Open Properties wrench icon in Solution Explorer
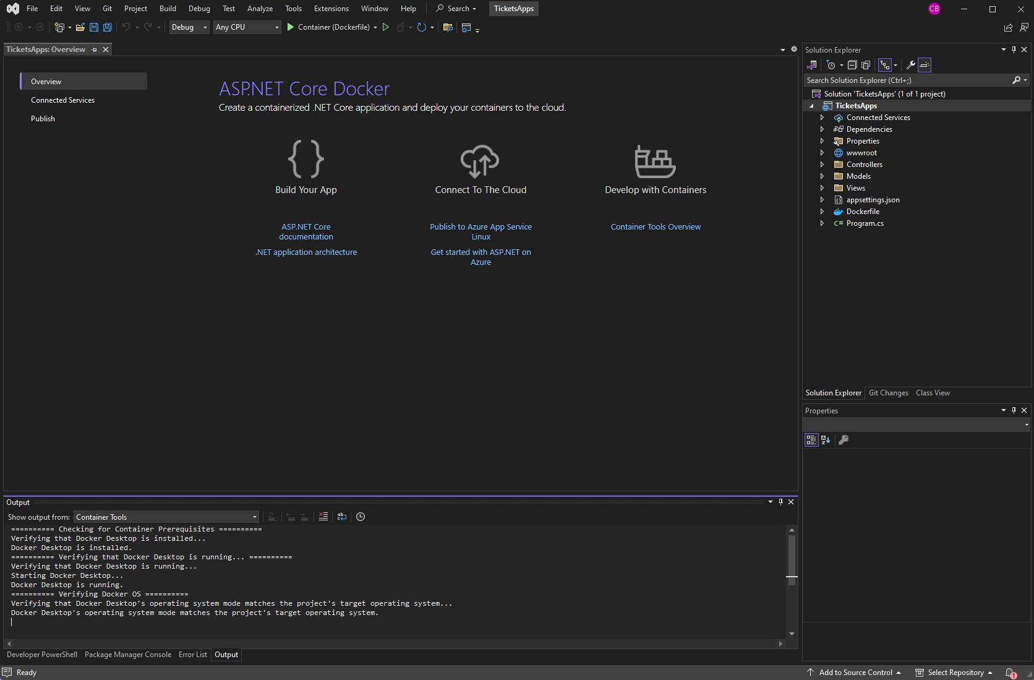This screenshot has width=1034, height=680. coord(910,65)
